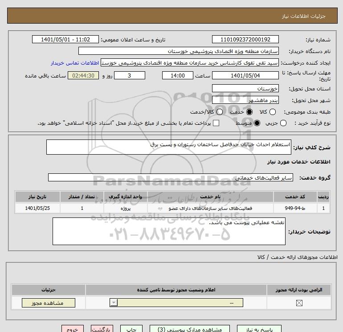Viewport: 343px width, 332px height.
Task: Open the license status dropdown arrow
Action: coord(114,303)
